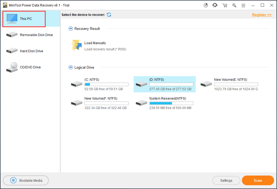Viewport: 277px width, 189px height.
Task: Click the Removable Disk Drive icon
Action: 12,34
